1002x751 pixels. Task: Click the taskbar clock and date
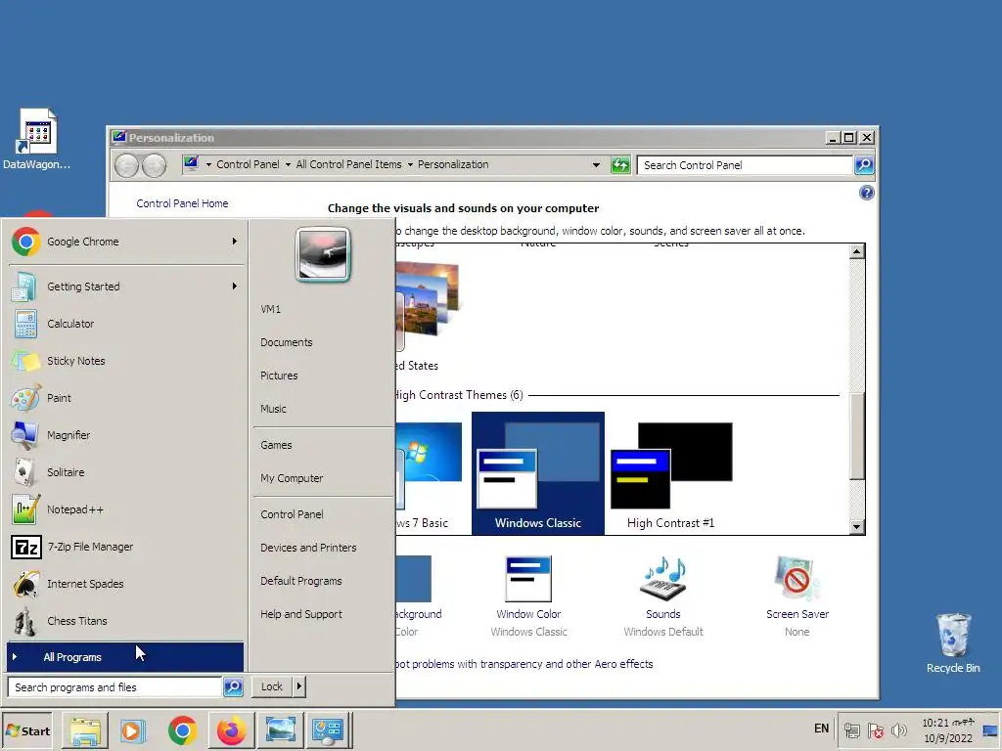click(x=947, y=730)
